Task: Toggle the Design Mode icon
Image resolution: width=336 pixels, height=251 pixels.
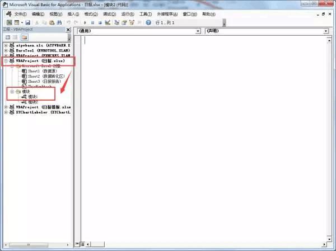Action: tap(108, 22)
